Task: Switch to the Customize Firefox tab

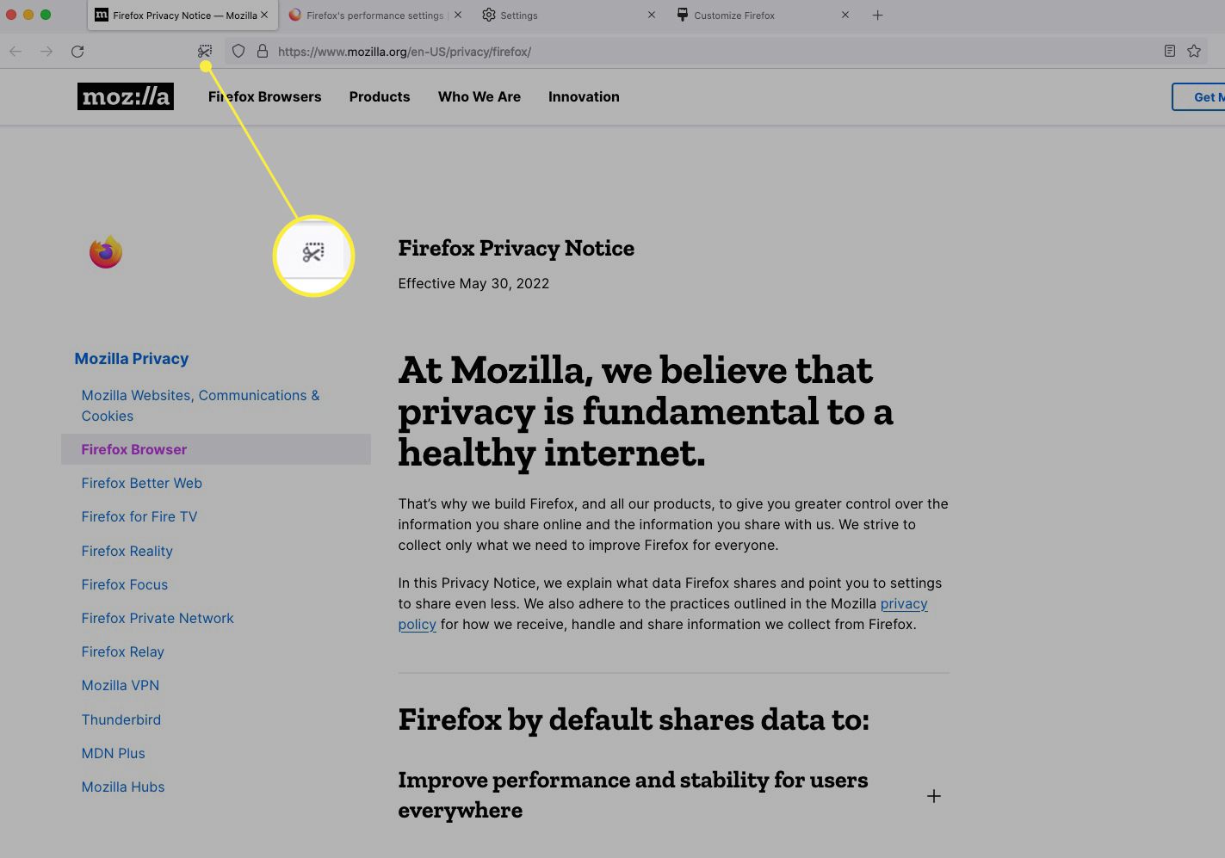Action: 762,15
